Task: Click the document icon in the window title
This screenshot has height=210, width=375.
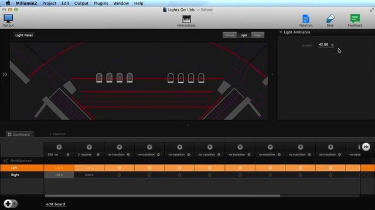Action: 165,10
